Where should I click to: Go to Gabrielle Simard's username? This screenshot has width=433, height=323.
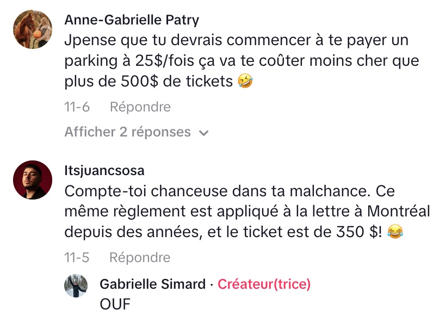152,284
